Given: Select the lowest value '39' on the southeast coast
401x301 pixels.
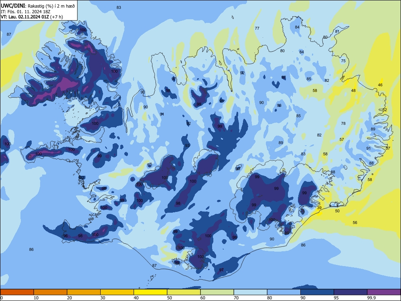Looking at the screenshot, I should pyautogui.click(x=319, y=208).
